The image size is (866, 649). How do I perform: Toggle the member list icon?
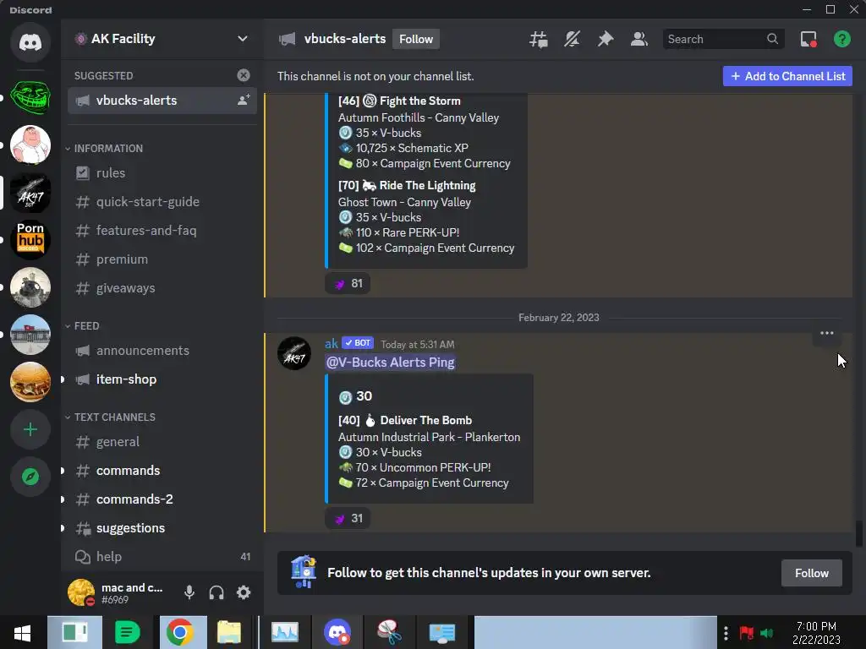coord(639,39)
